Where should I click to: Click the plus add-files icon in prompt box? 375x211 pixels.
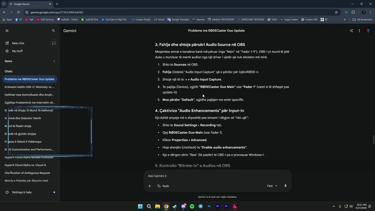pos(149,186)
